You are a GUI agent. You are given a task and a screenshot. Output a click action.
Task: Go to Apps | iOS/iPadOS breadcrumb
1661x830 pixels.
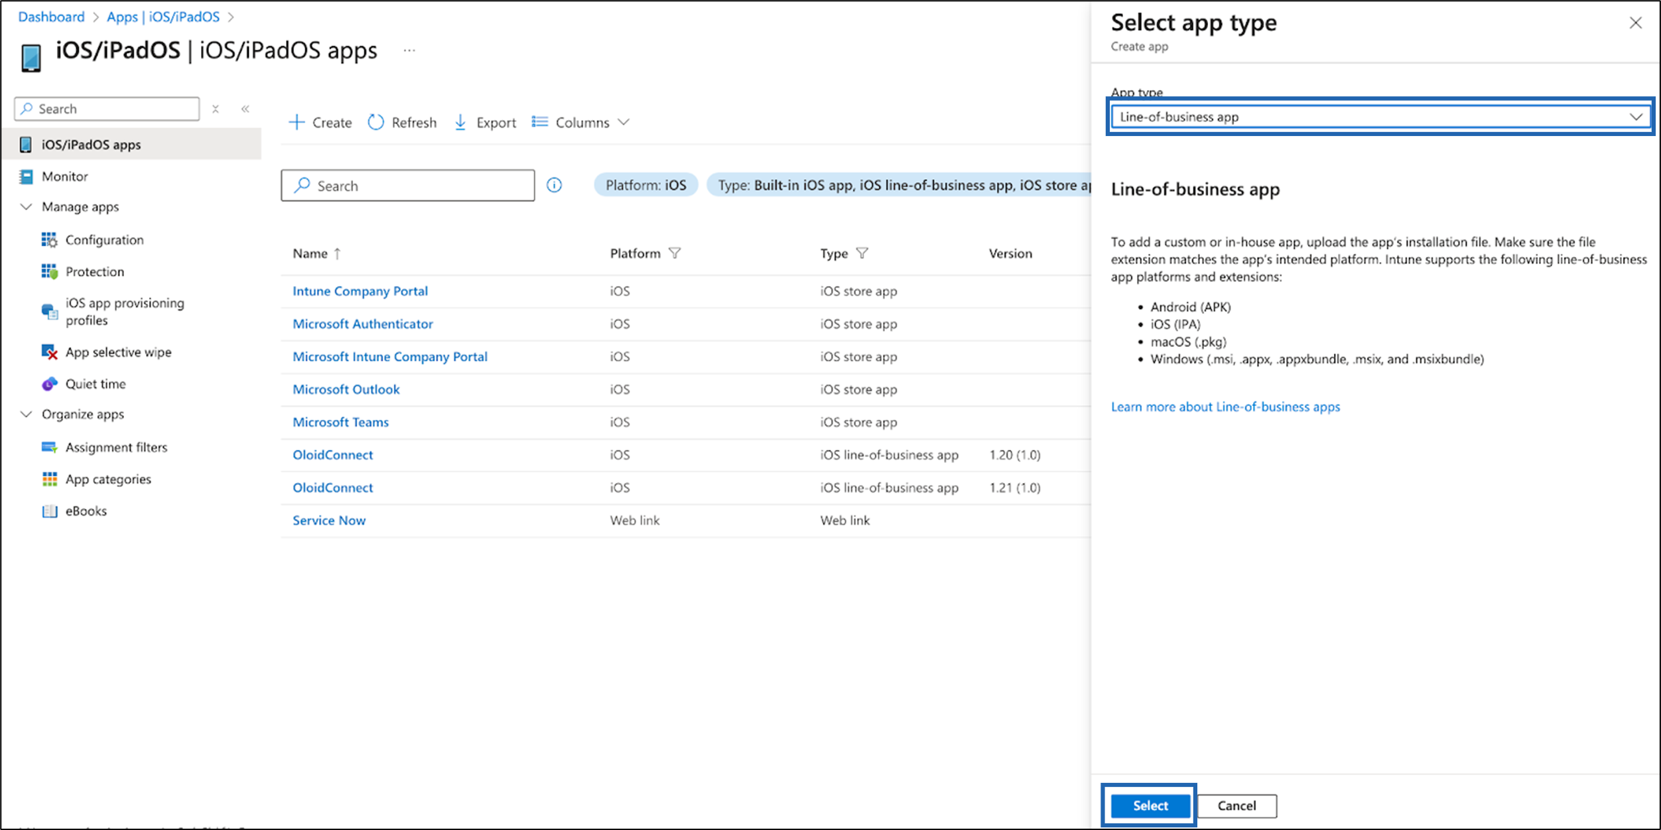(163, 17)
